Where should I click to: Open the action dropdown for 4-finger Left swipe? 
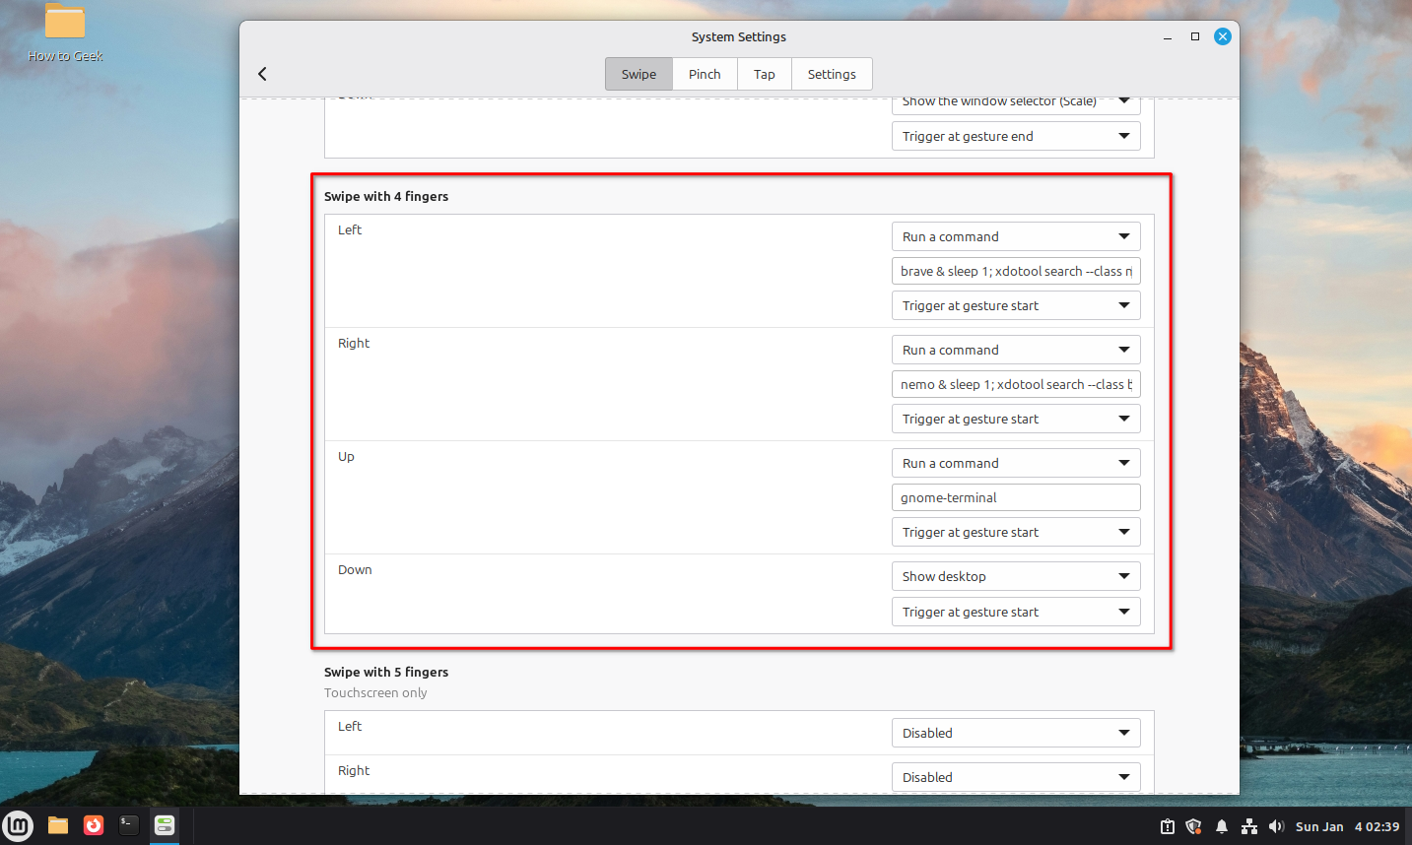1015,236
